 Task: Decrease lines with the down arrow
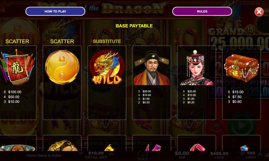243,153
